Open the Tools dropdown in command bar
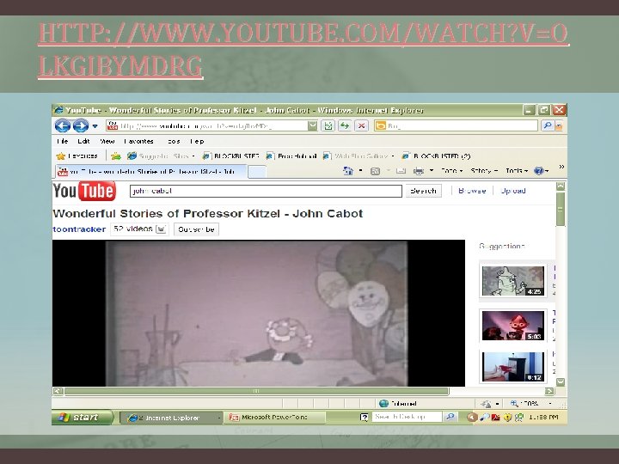619x464 pixels. point(517,171)
